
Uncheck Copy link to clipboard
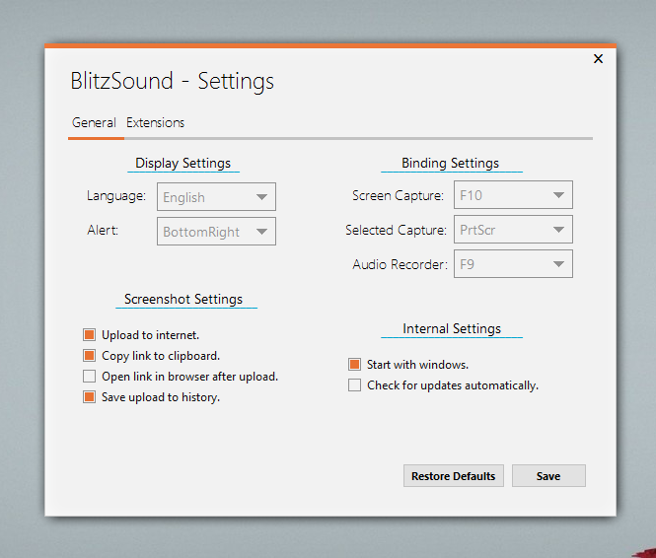89,356
